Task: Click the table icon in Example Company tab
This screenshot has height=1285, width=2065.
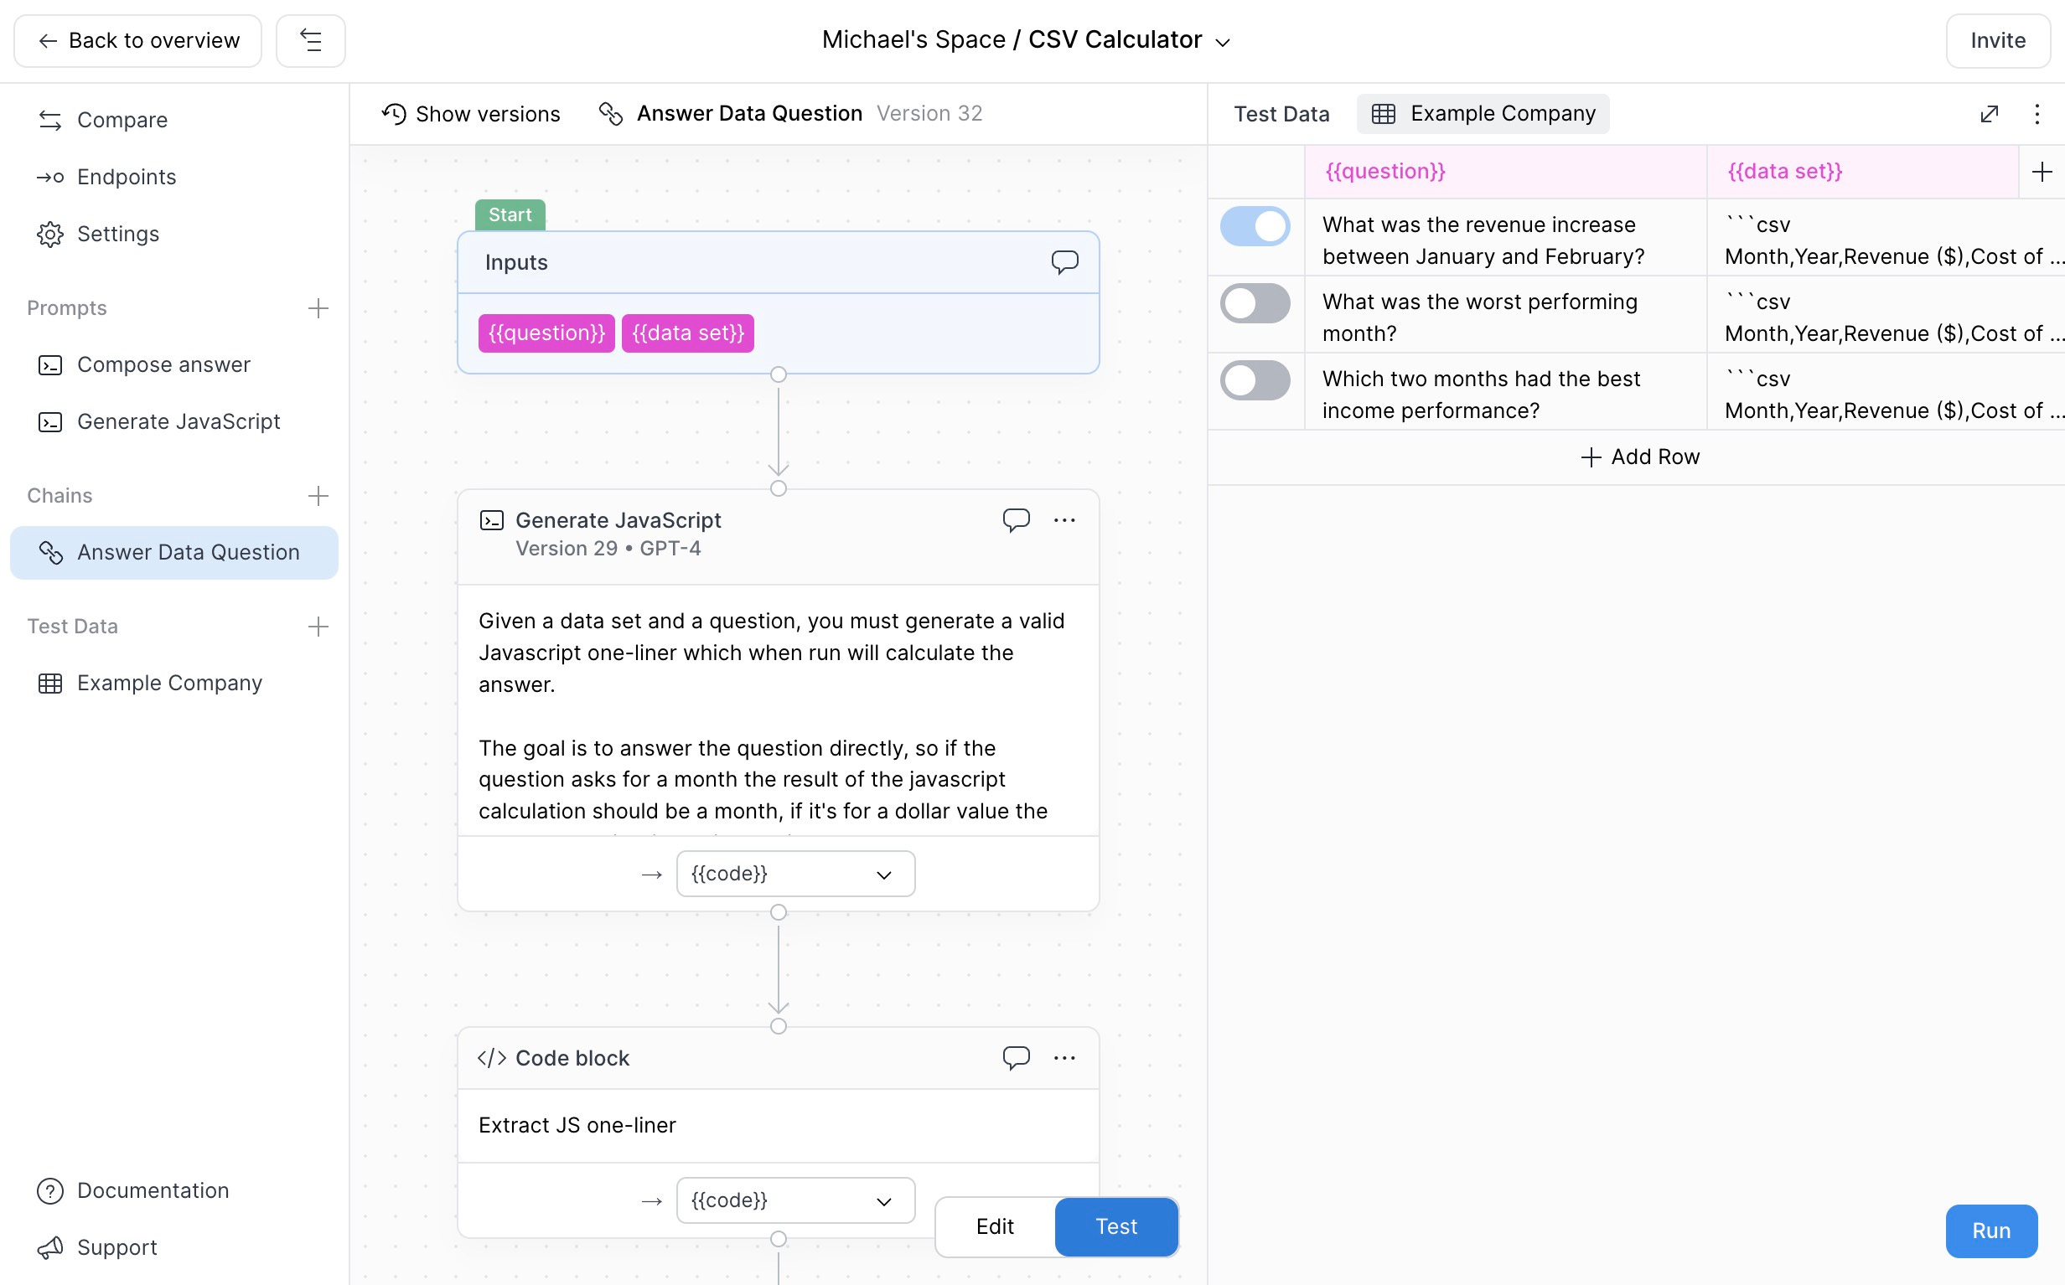Action: (1383, 114)
